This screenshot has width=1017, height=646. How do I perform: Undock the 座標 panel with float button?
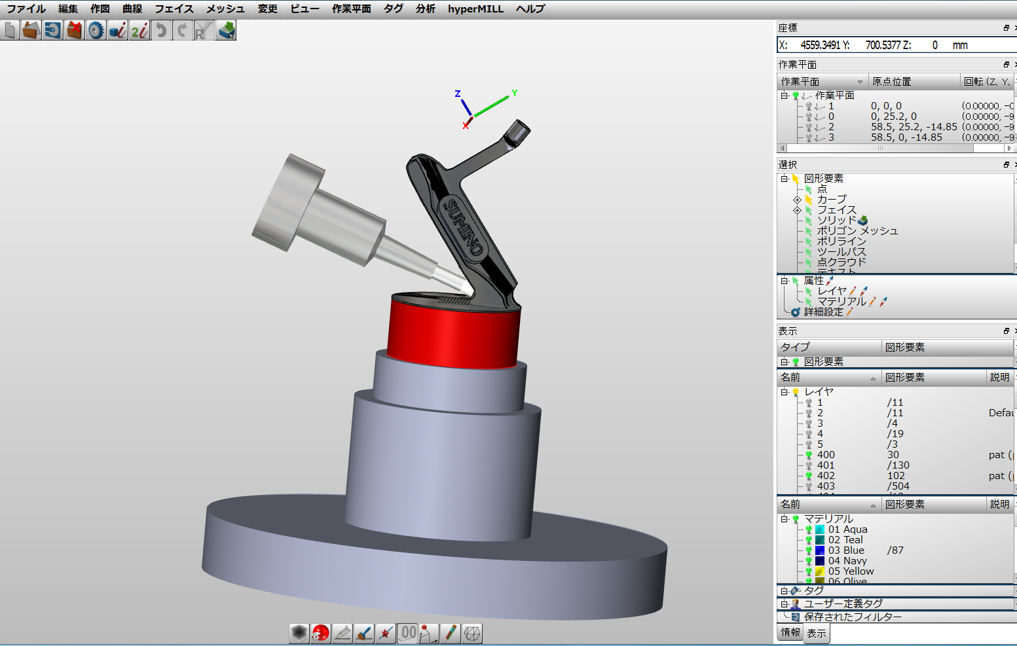pos(1007,28)
